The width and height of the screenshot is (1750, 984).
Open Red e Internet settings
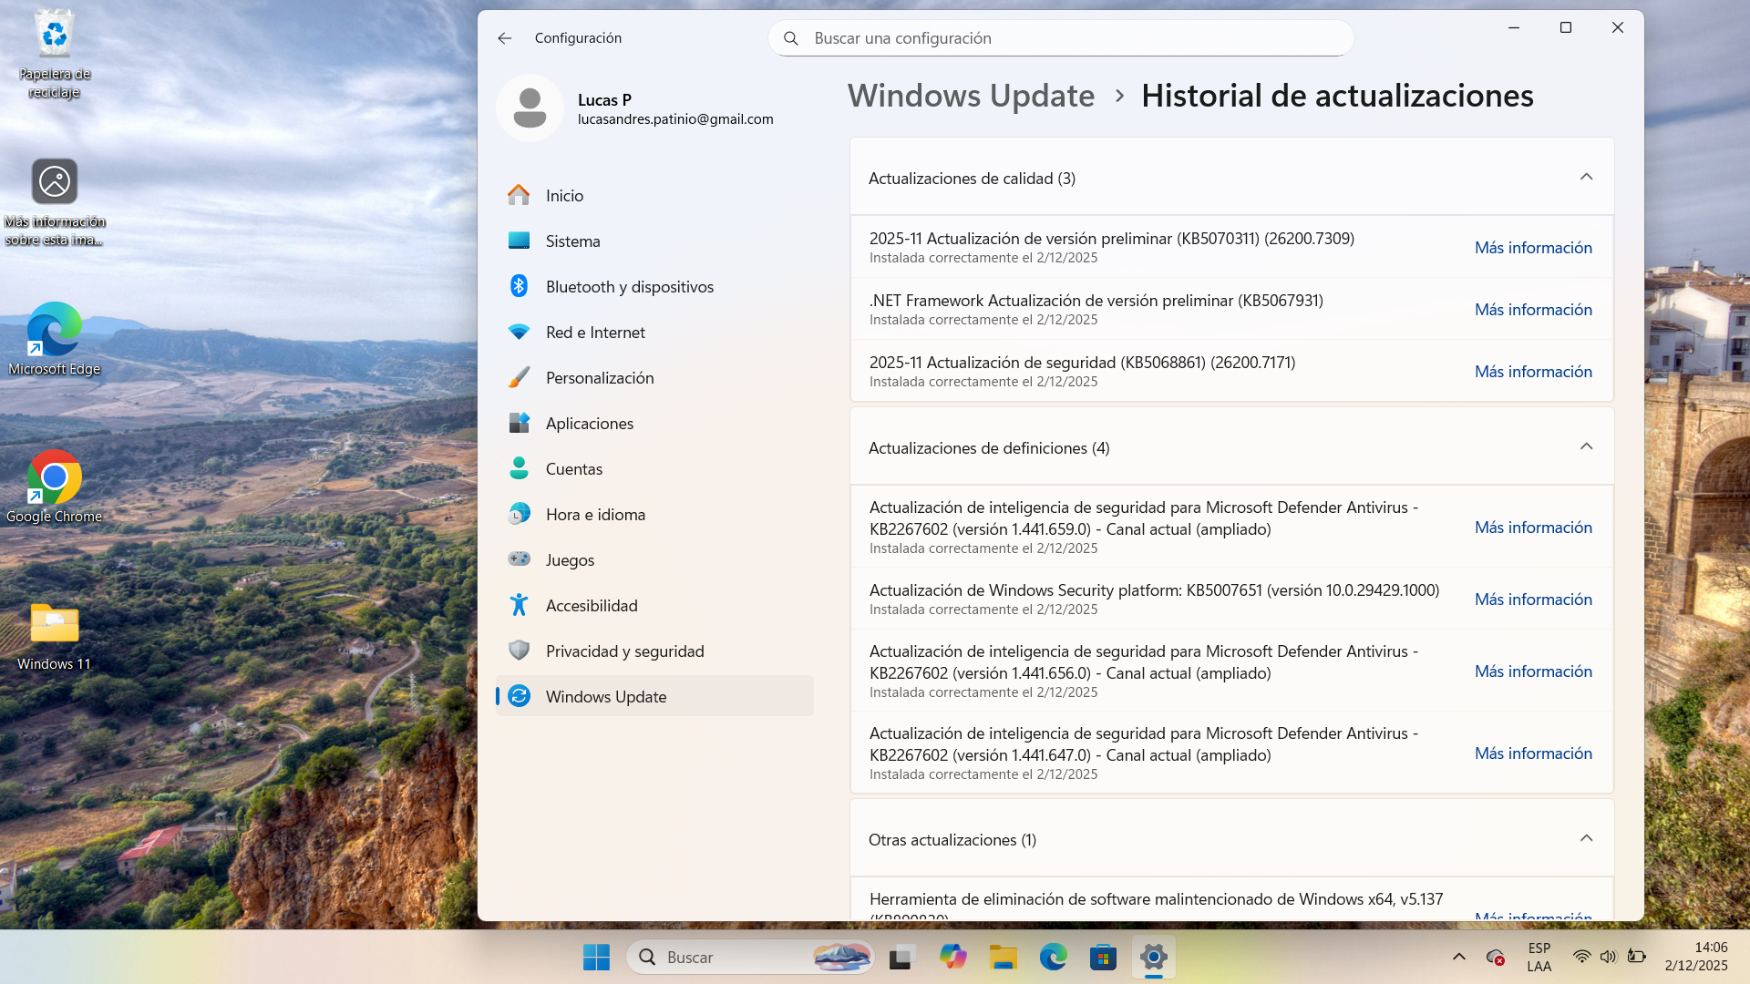tap(594, 333)
